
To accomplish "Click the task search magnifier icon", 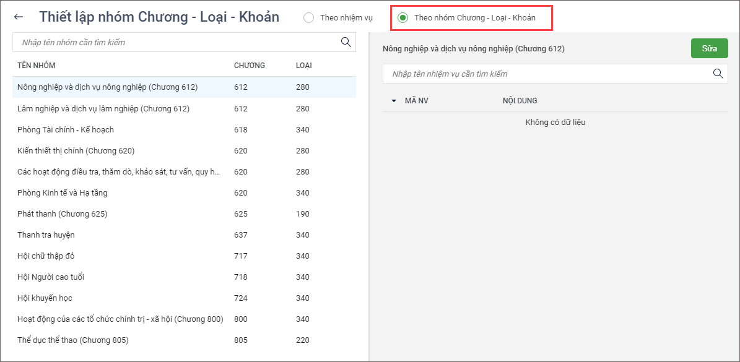I will [718, 74].
